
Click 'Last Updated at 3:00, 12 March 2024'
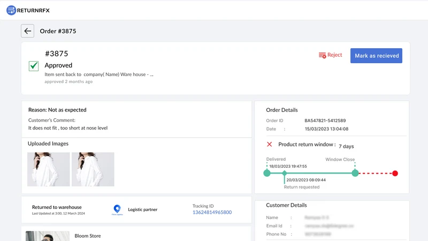click(58, 213)
